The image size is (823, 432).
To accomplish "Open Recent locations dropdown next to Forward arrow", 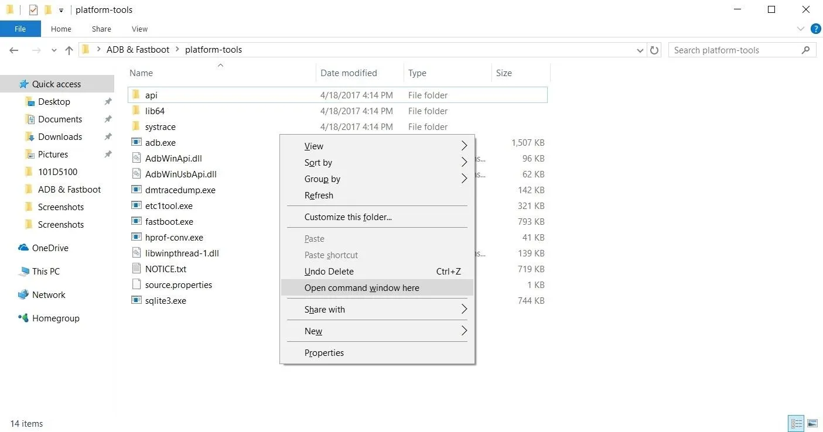I will coord(54,50).
